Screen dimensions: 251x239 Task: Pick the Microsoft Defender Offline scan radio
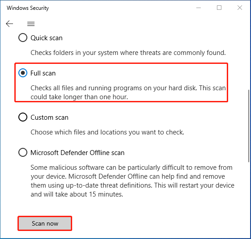pos(23,152)
